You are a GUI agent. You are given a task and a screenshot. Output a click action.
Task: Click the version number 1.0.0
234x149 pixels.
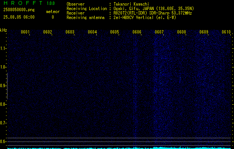pos(51,3)
